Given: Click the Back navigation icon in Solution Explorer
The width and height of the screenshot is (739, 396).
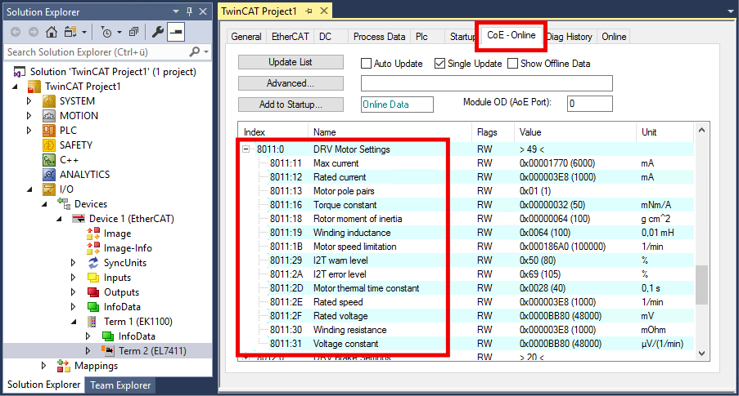Looking at the screenshot, I should (16, 32).
